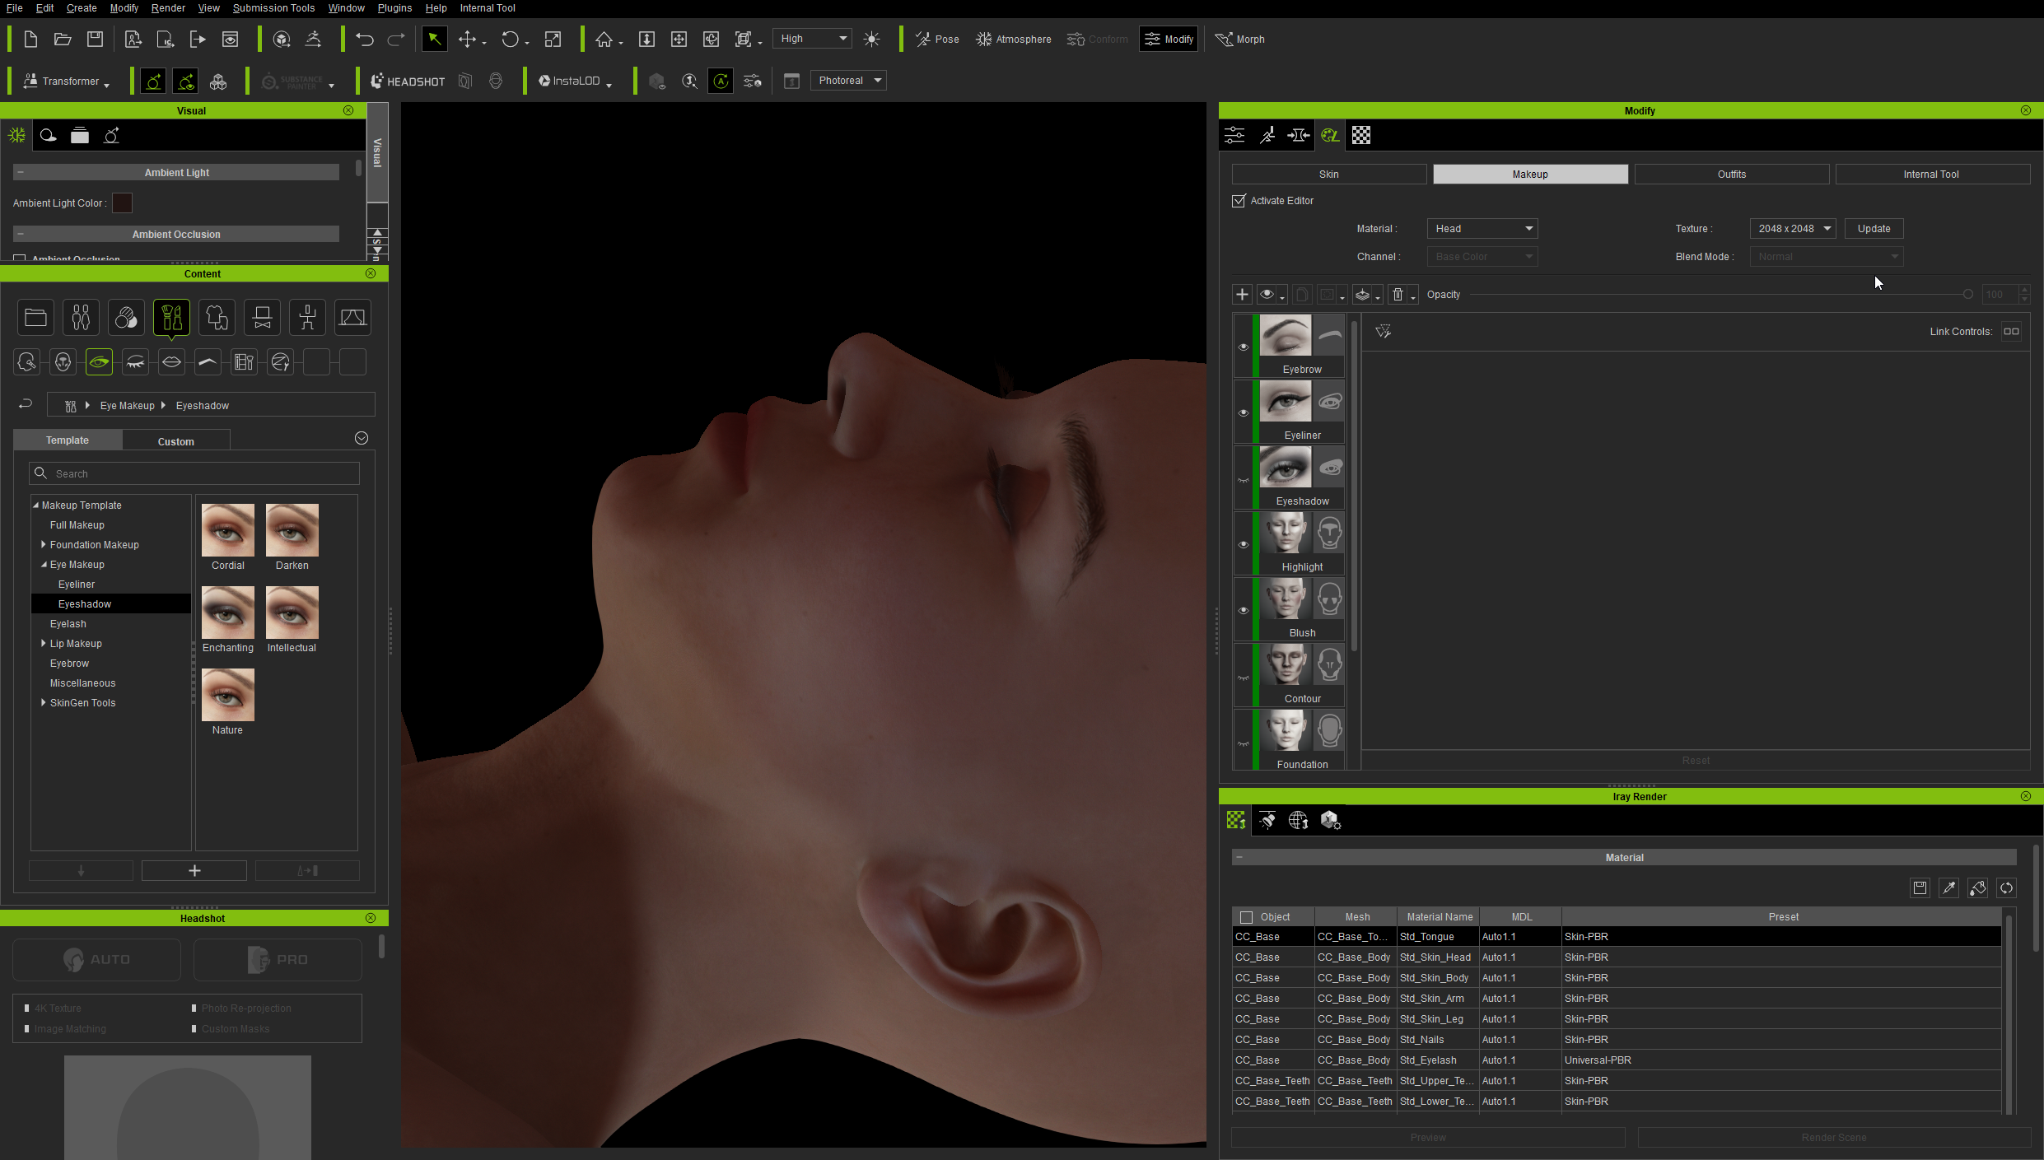Viewport: 2044px width, 1160px height.
Task: Select the Eye makeup subcategory icon
Action: (99, 361)
